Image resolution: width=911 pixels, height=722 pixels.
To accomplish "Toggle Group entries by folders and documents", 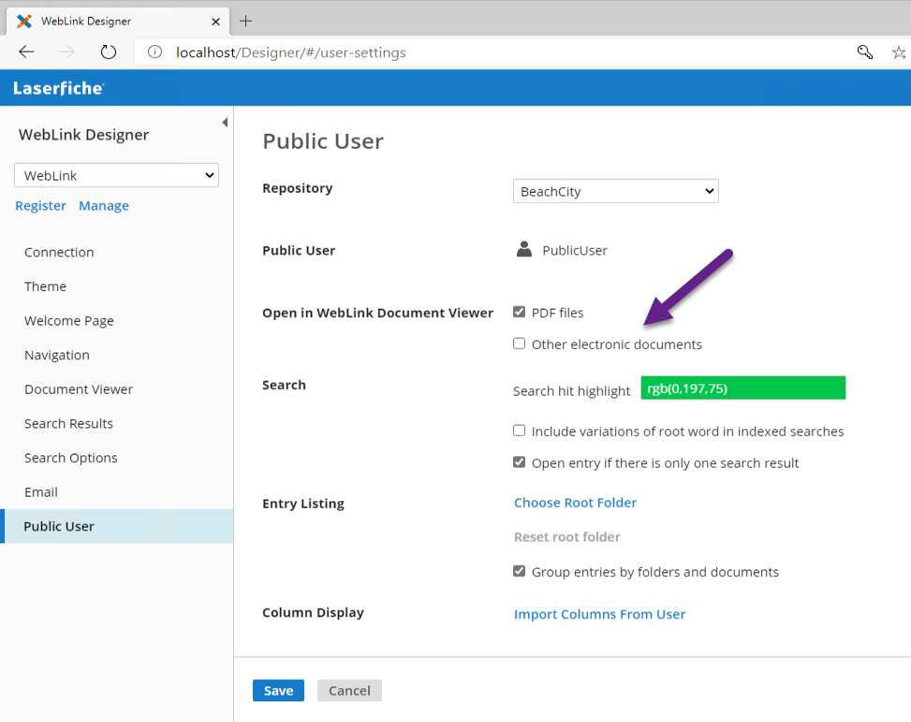I will pyautogui.click(x=519, y=571).
